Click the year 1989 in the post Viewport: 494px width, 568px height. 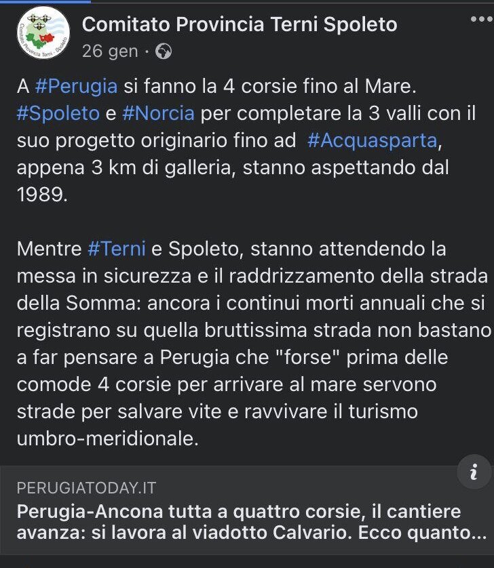pos(41,195)
